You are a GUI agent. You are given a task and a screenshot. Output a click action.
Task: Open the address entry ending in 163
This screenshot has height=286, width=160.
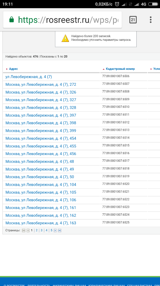(x=41, y=223)
